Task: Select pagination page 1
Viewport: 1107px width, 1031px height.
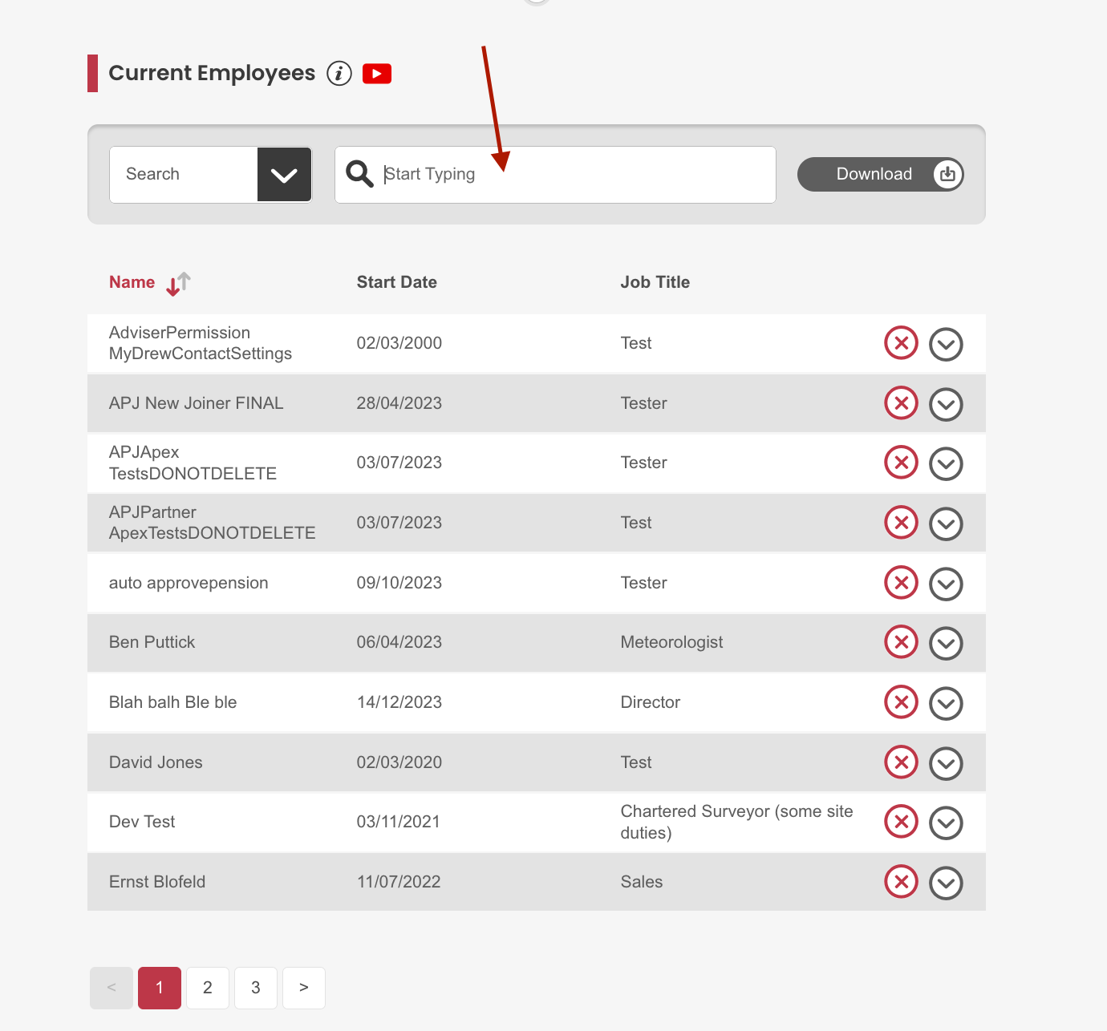Action: [160, 988]
